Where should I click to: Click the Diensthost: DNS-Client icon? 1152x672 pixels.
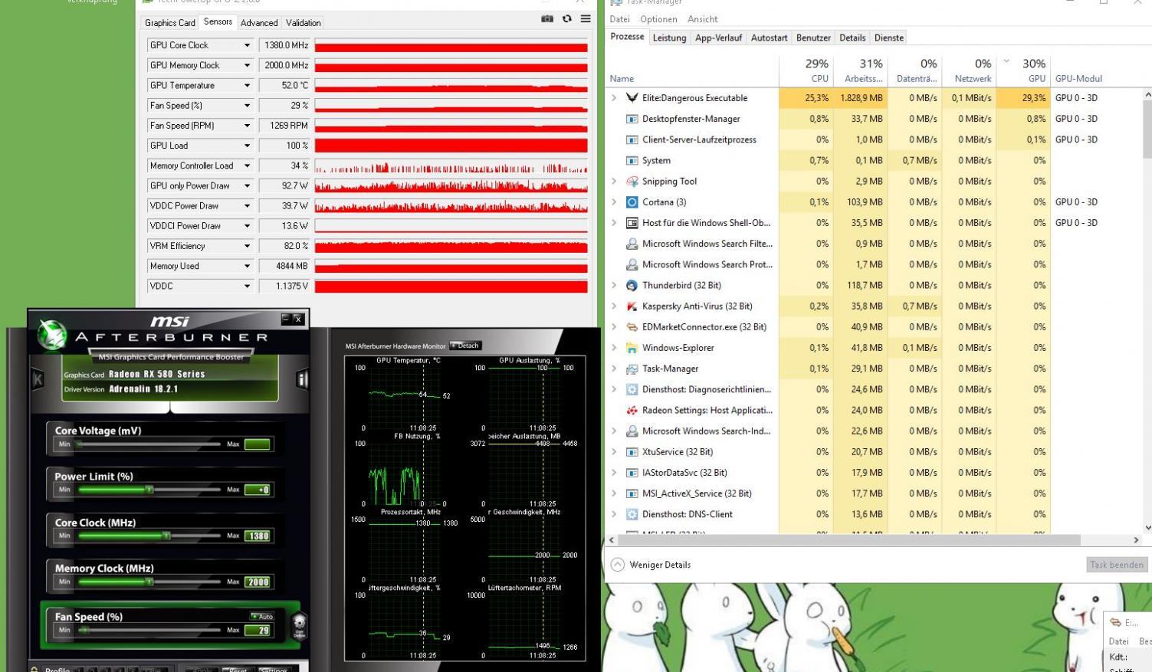(632, 514)
